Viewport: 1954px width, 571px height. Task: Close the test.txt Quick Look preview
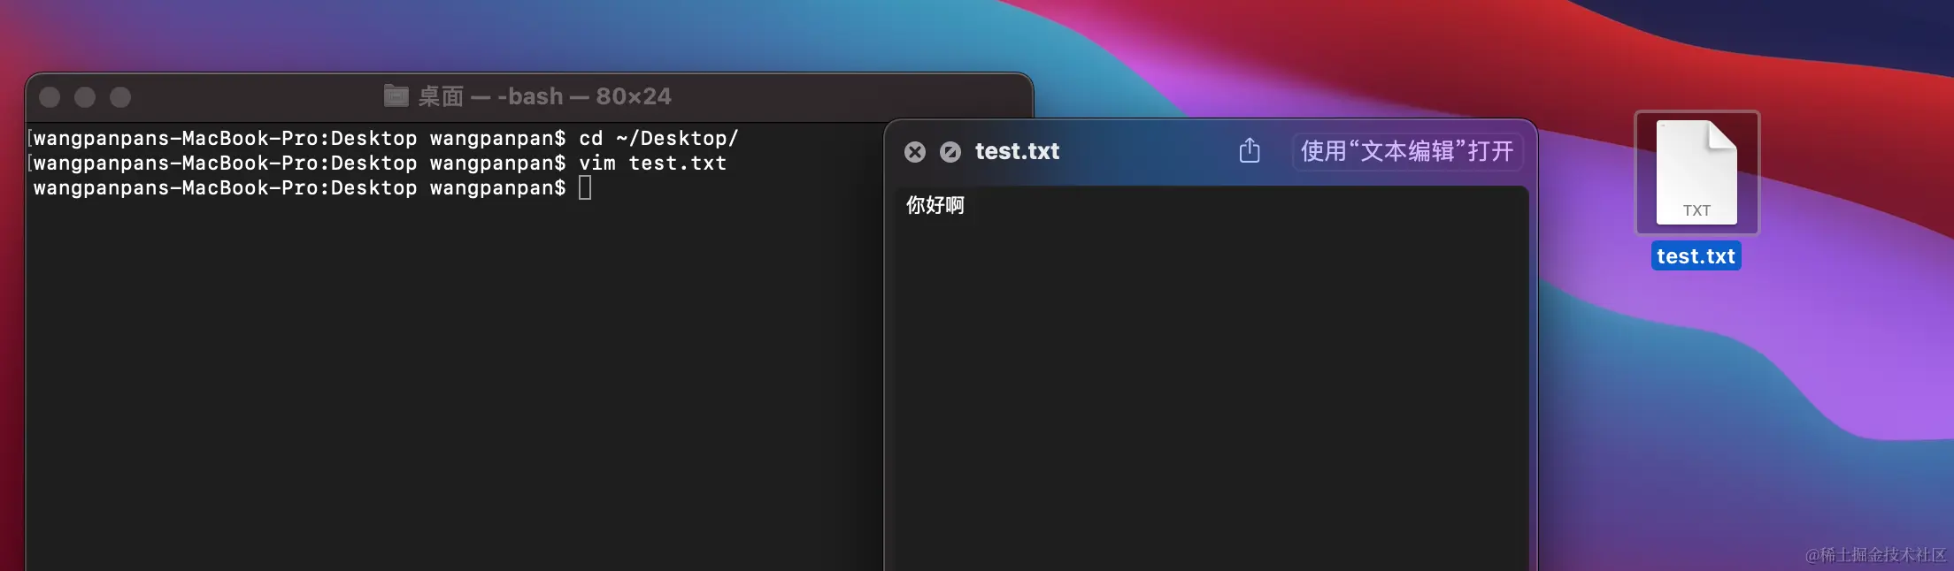[915, 152]
